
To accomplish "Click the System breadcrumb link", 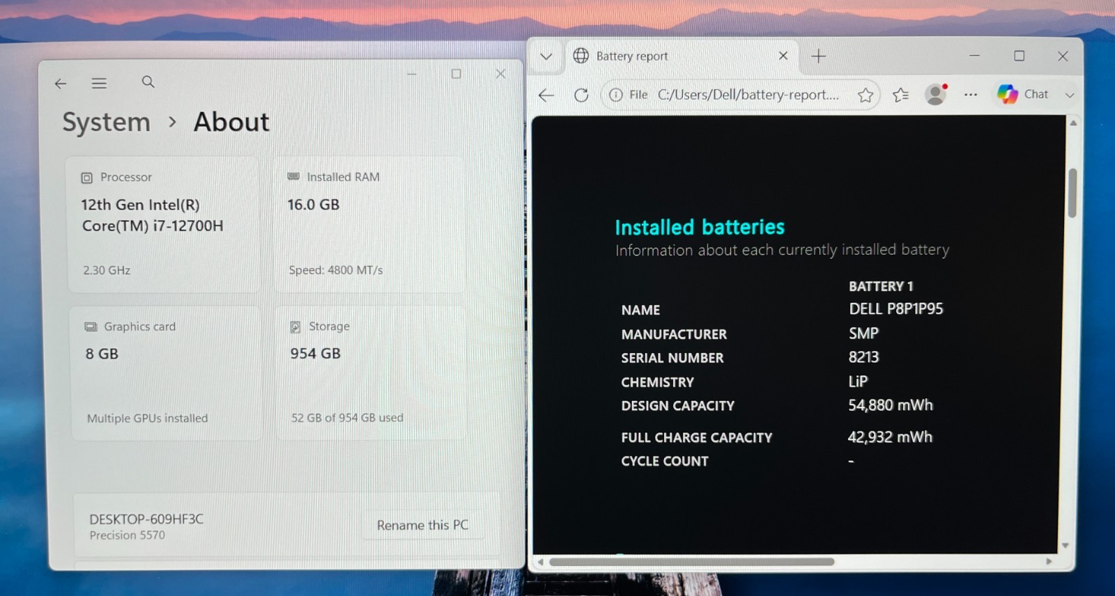I will [x=106, y=122].
